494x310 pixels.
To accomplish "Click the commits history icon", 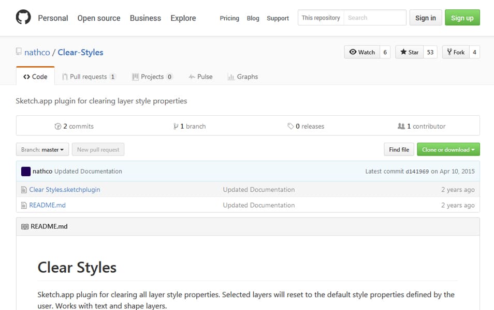I will click(x=58, y=126).
